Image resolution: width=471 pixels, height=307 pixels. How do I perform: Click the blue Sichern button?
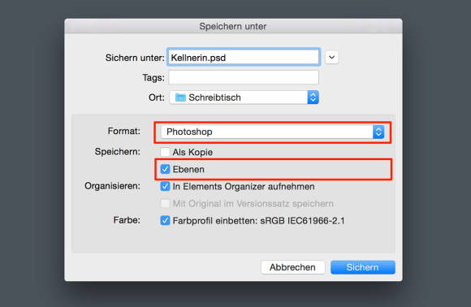(x=362, y=267)
